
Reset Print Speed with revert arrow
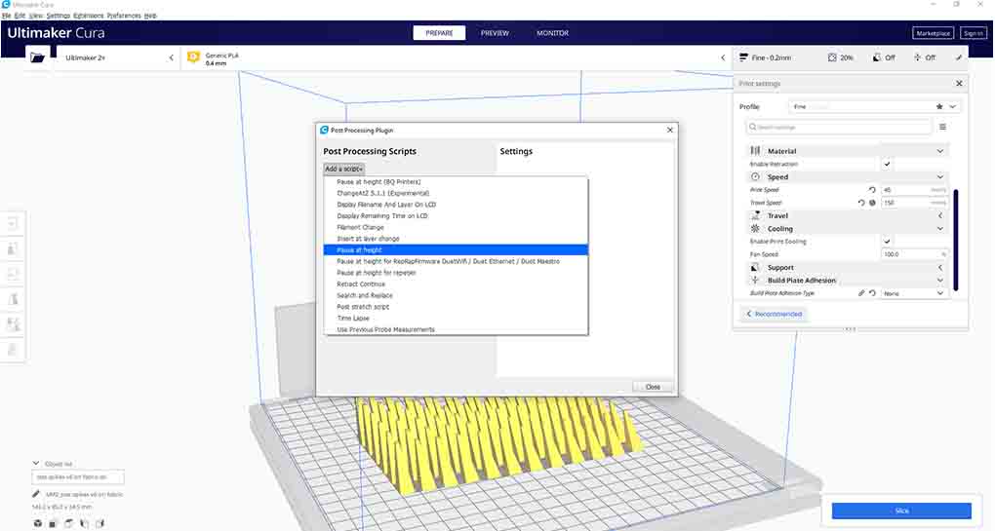click(x=872, y=189)
